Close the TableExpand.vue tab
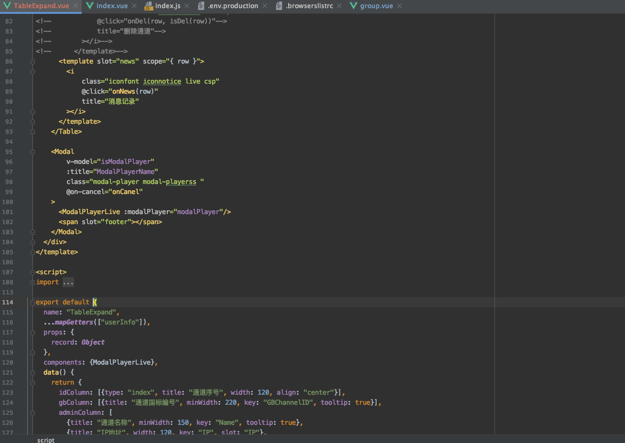 [x=76, y=6]
